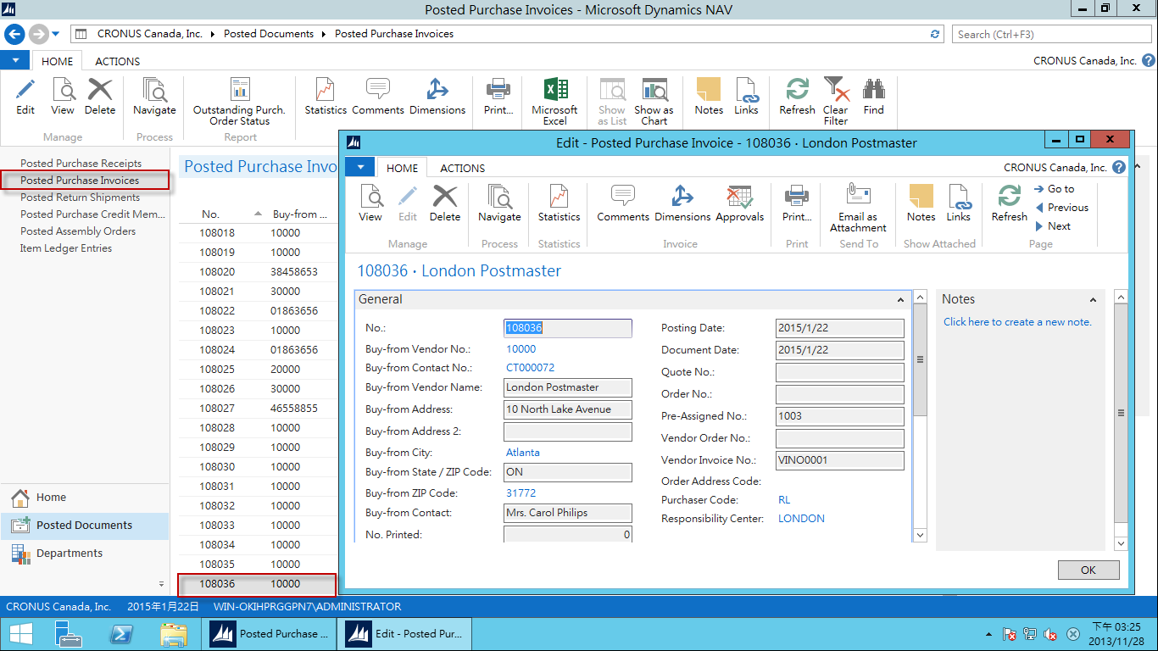
Task: Open Approvals in invoice dialog
Action: 740,203
